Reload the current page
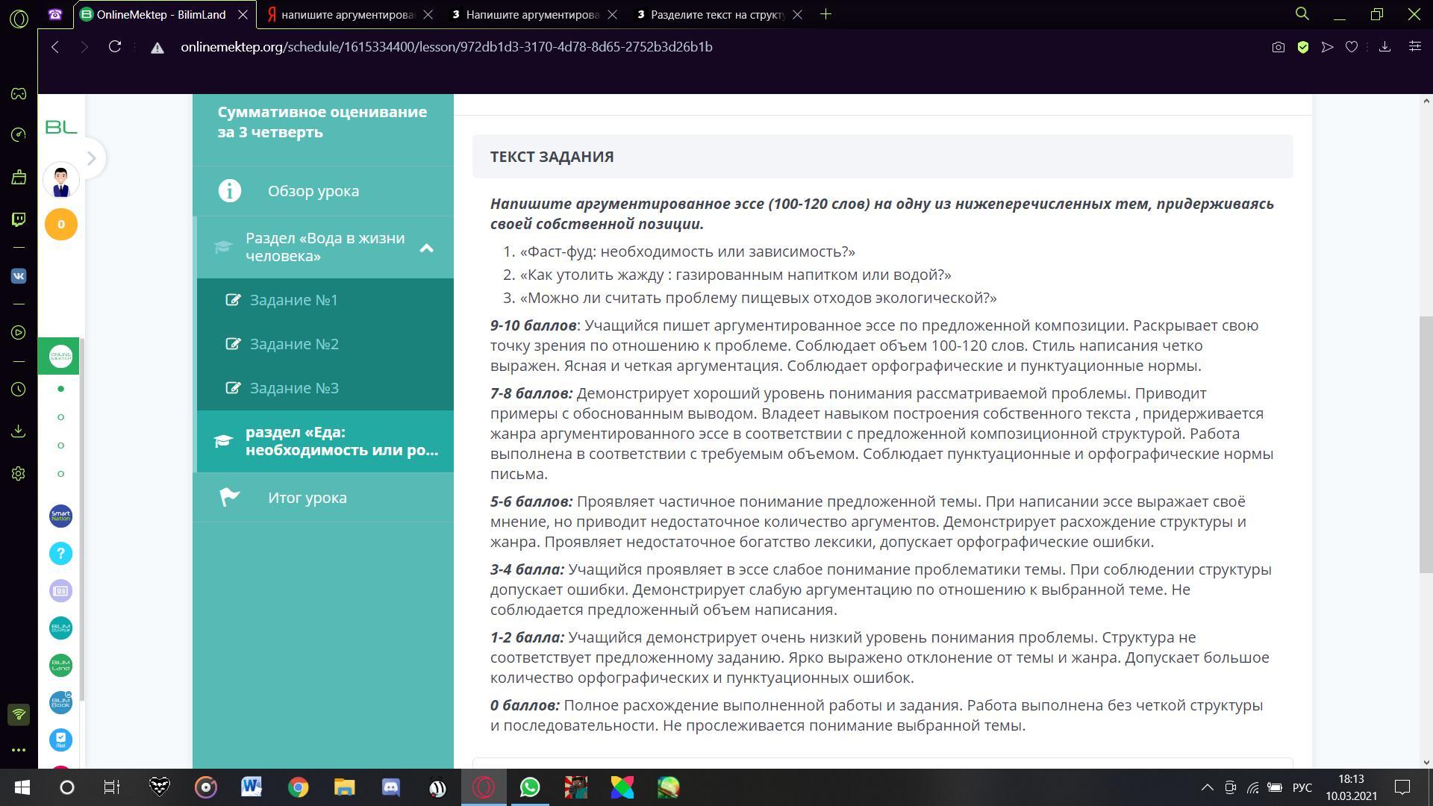Viewport: 1433px width, 806px height. tap(115, 47)
